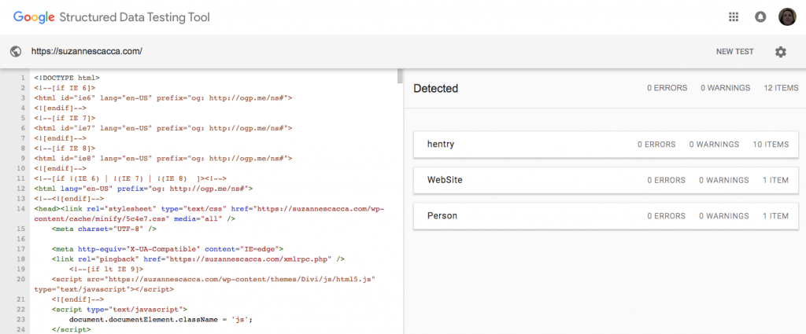Click 1 ITEM in the Person row
Screen dimensions: 806x334
pyautogui.click(x=775, y=216)
